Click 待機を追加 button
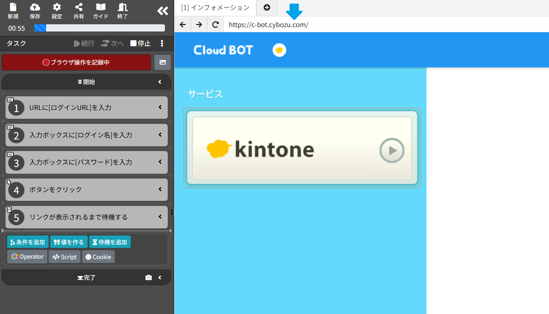Viewport: 549px width, 314px height. pyautogui.click(x=110, y=242)
